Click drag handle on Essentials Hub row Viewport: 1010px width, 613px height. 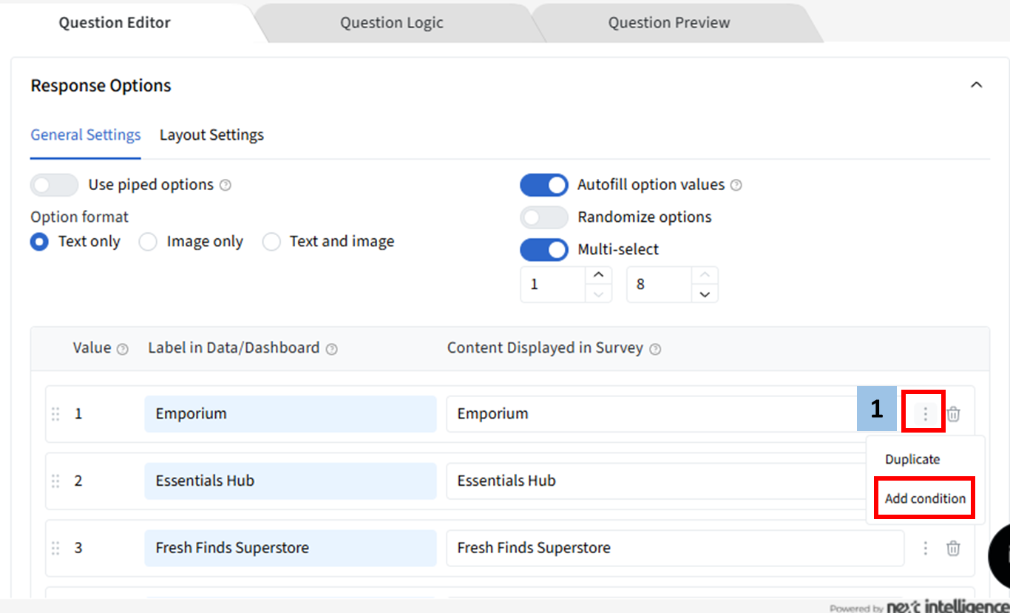click(x=55, y=481)
